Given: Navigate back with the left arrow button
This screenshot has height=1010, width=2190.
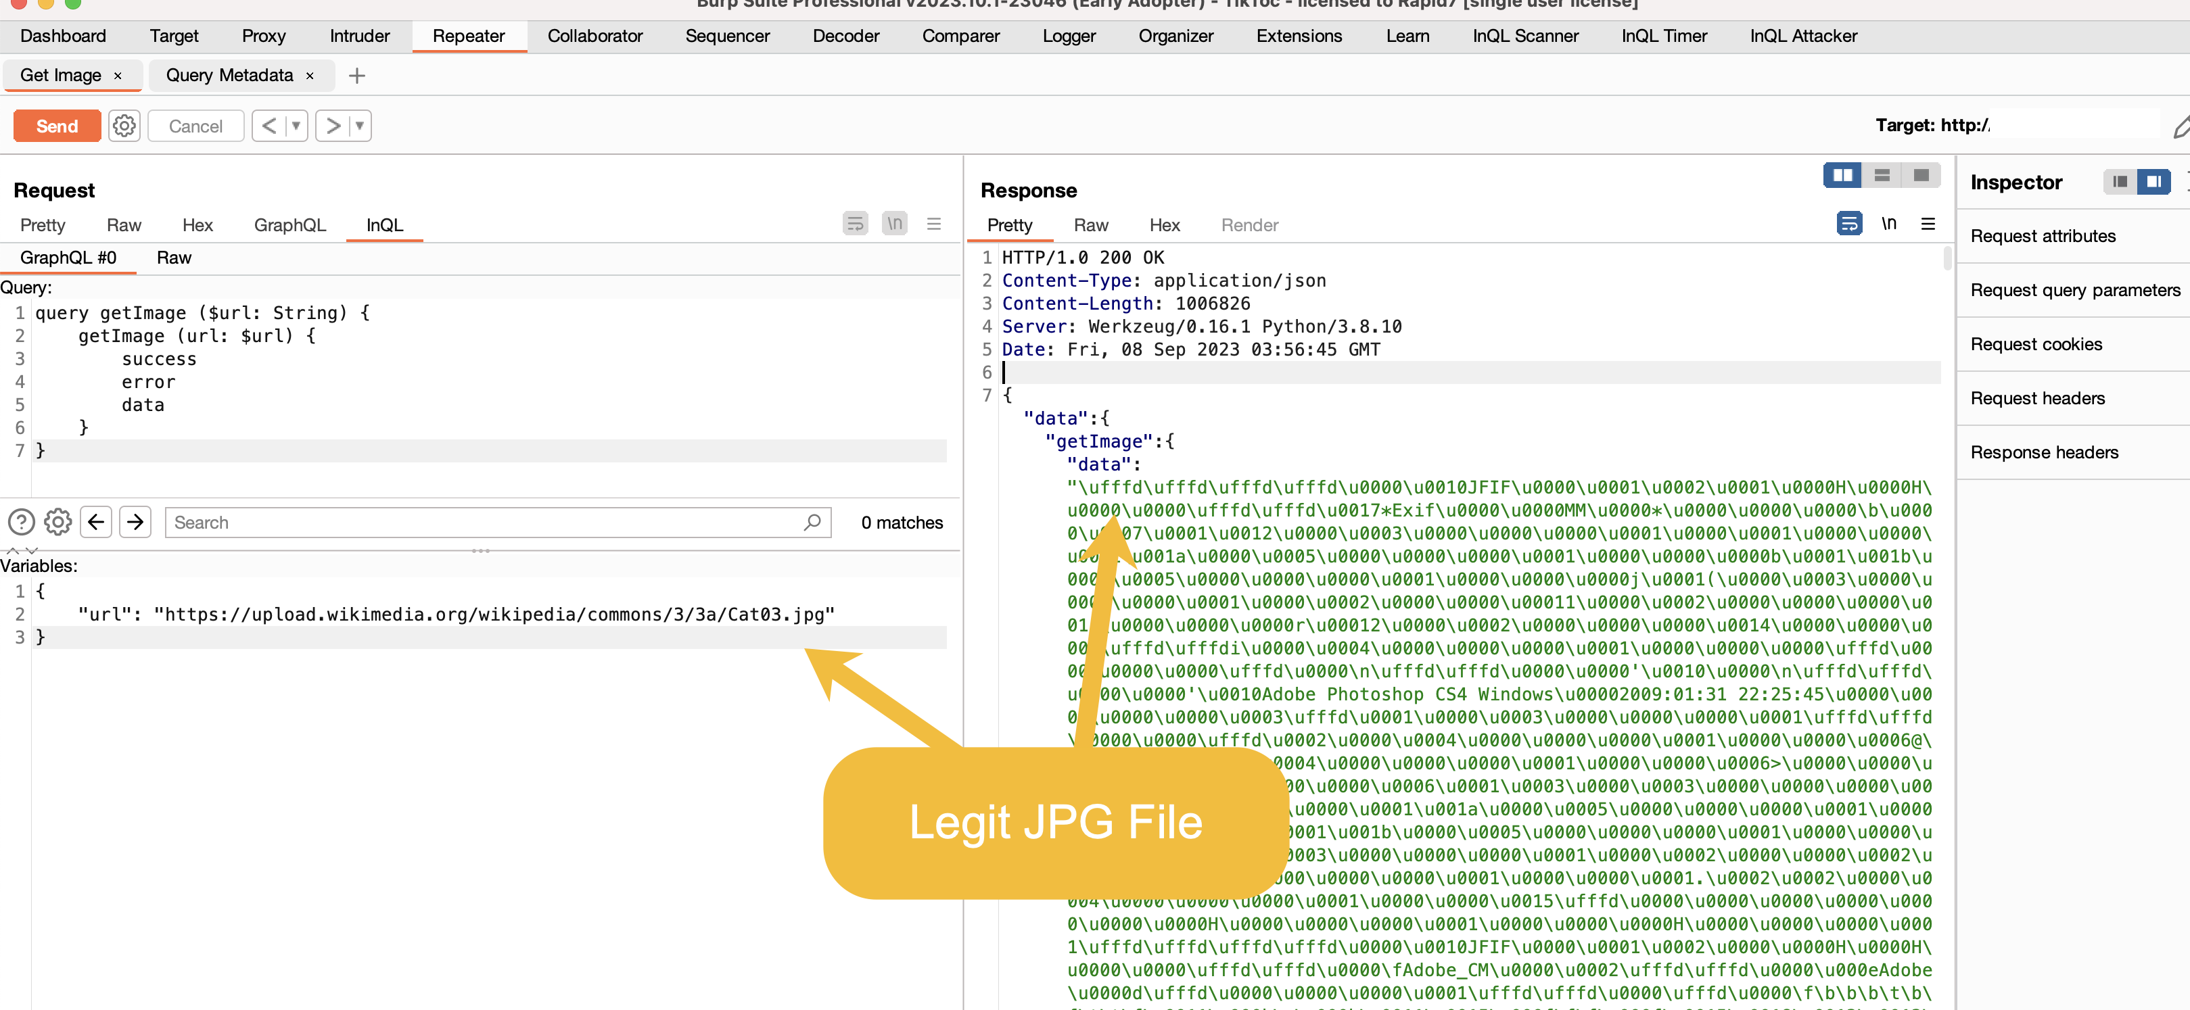Looking at the screenshot, I should [x=95, y=522].
